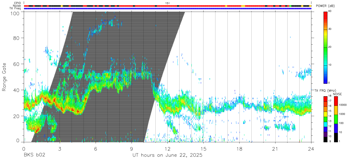The image size is (350, 161).
Task: Click the "21" hour tick on the x-axis
Action: [x=275, y=149]
